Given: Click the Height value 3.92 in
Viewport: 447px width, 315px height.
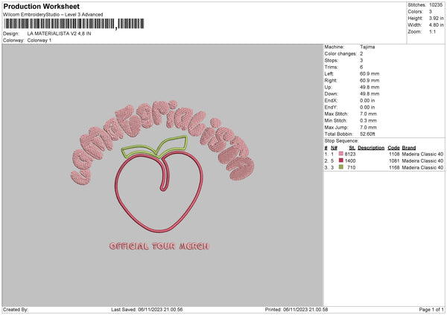Looking at the screenshot, I should 436,18.
